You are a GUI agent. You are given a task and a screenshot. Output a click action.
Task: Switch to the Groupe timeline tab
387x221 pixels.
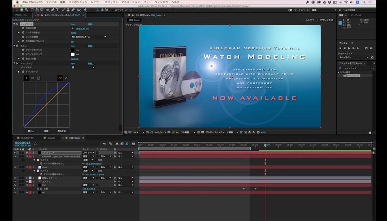point(51,138)
